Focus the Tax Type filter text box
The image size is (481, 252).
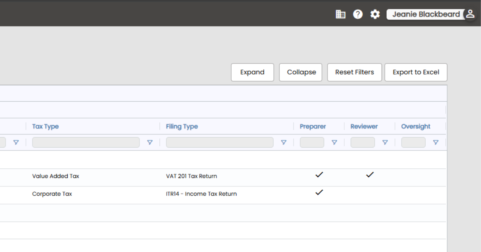tap(86, 142)
